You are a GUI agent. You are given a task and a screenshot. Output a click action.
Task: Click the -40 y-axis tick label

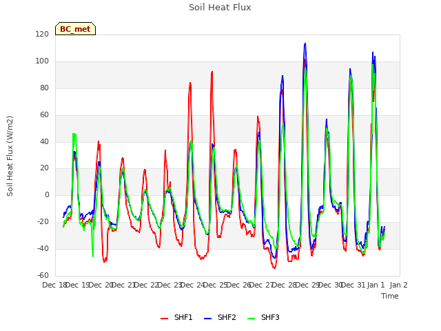(43, 248)
